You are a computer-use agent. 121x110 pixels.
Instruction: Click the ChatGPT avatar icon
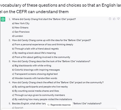pyautogui.click(x=3, y=19)
